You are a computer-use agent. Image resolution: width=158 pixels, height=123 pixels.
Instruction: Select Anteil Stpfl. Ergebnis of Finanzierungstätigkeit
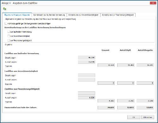tap(126, 101)
